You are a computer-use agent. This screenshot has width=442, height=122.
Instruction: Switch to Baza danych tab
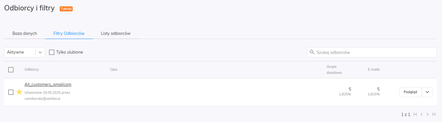(25, 33)
